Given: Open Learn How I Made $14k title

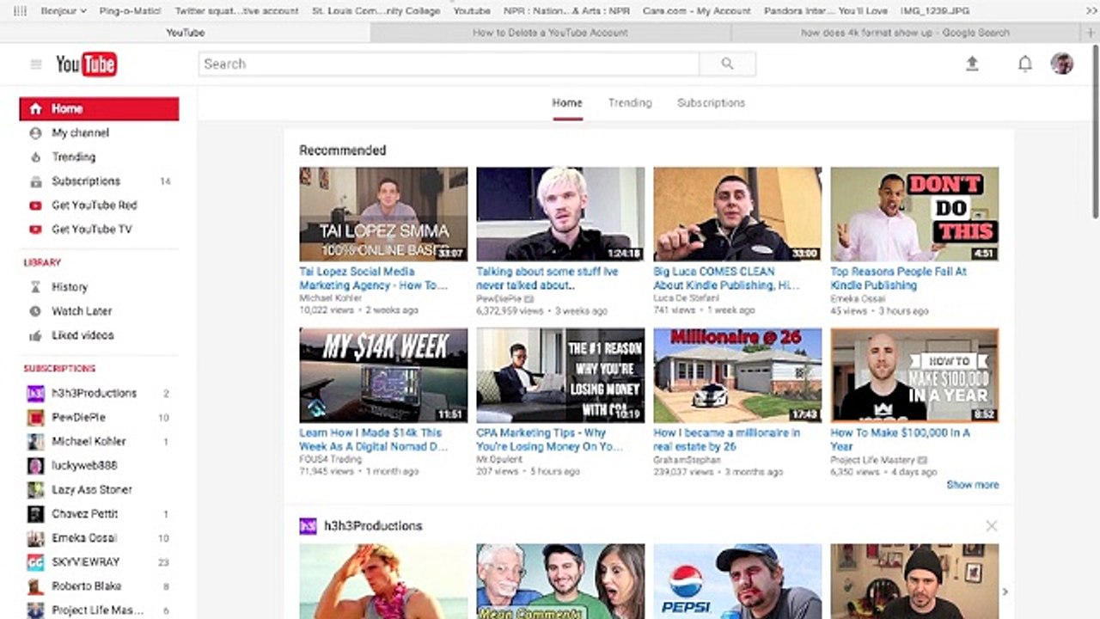Looking at the screenshot, I should point(373,439).
